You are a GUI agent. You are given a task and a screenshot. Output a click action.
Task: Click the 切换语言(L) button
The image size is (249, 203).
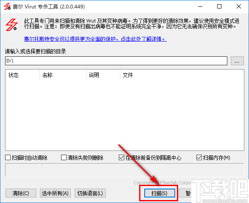[x=90, y=193]
